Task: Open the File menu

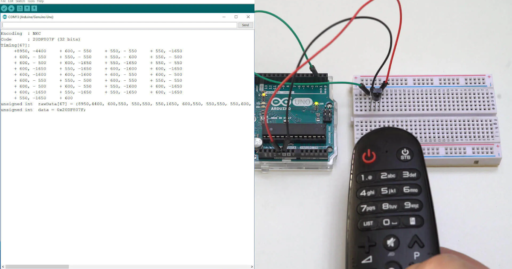Action: (3, 1)
